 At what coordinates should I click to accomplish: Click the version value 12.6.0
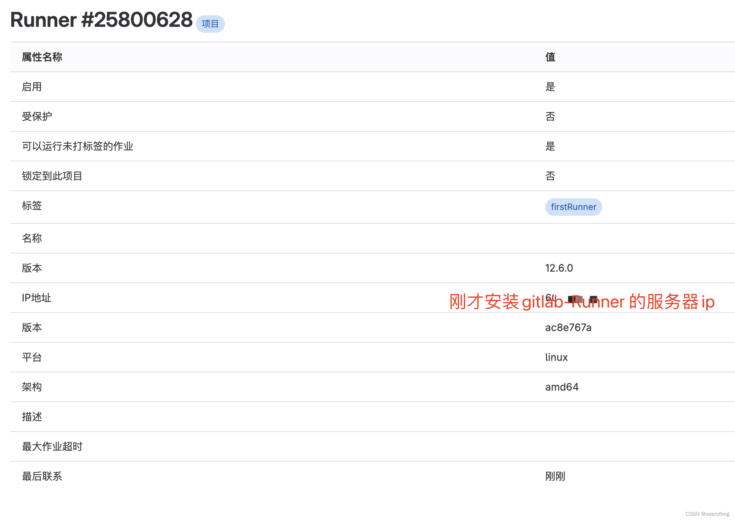(559, 268)
